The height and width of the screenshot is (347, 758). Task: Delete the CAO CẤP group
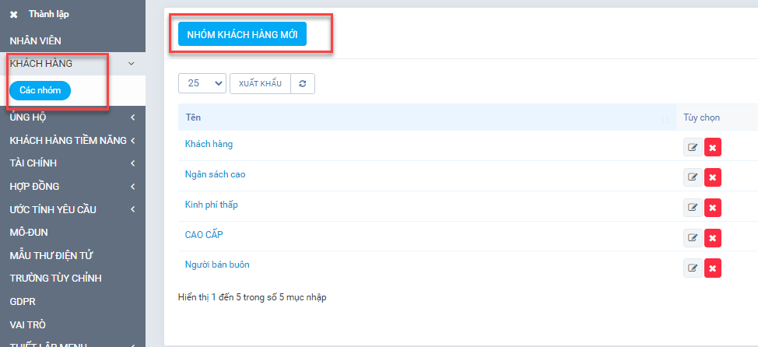tap(712, 238)
